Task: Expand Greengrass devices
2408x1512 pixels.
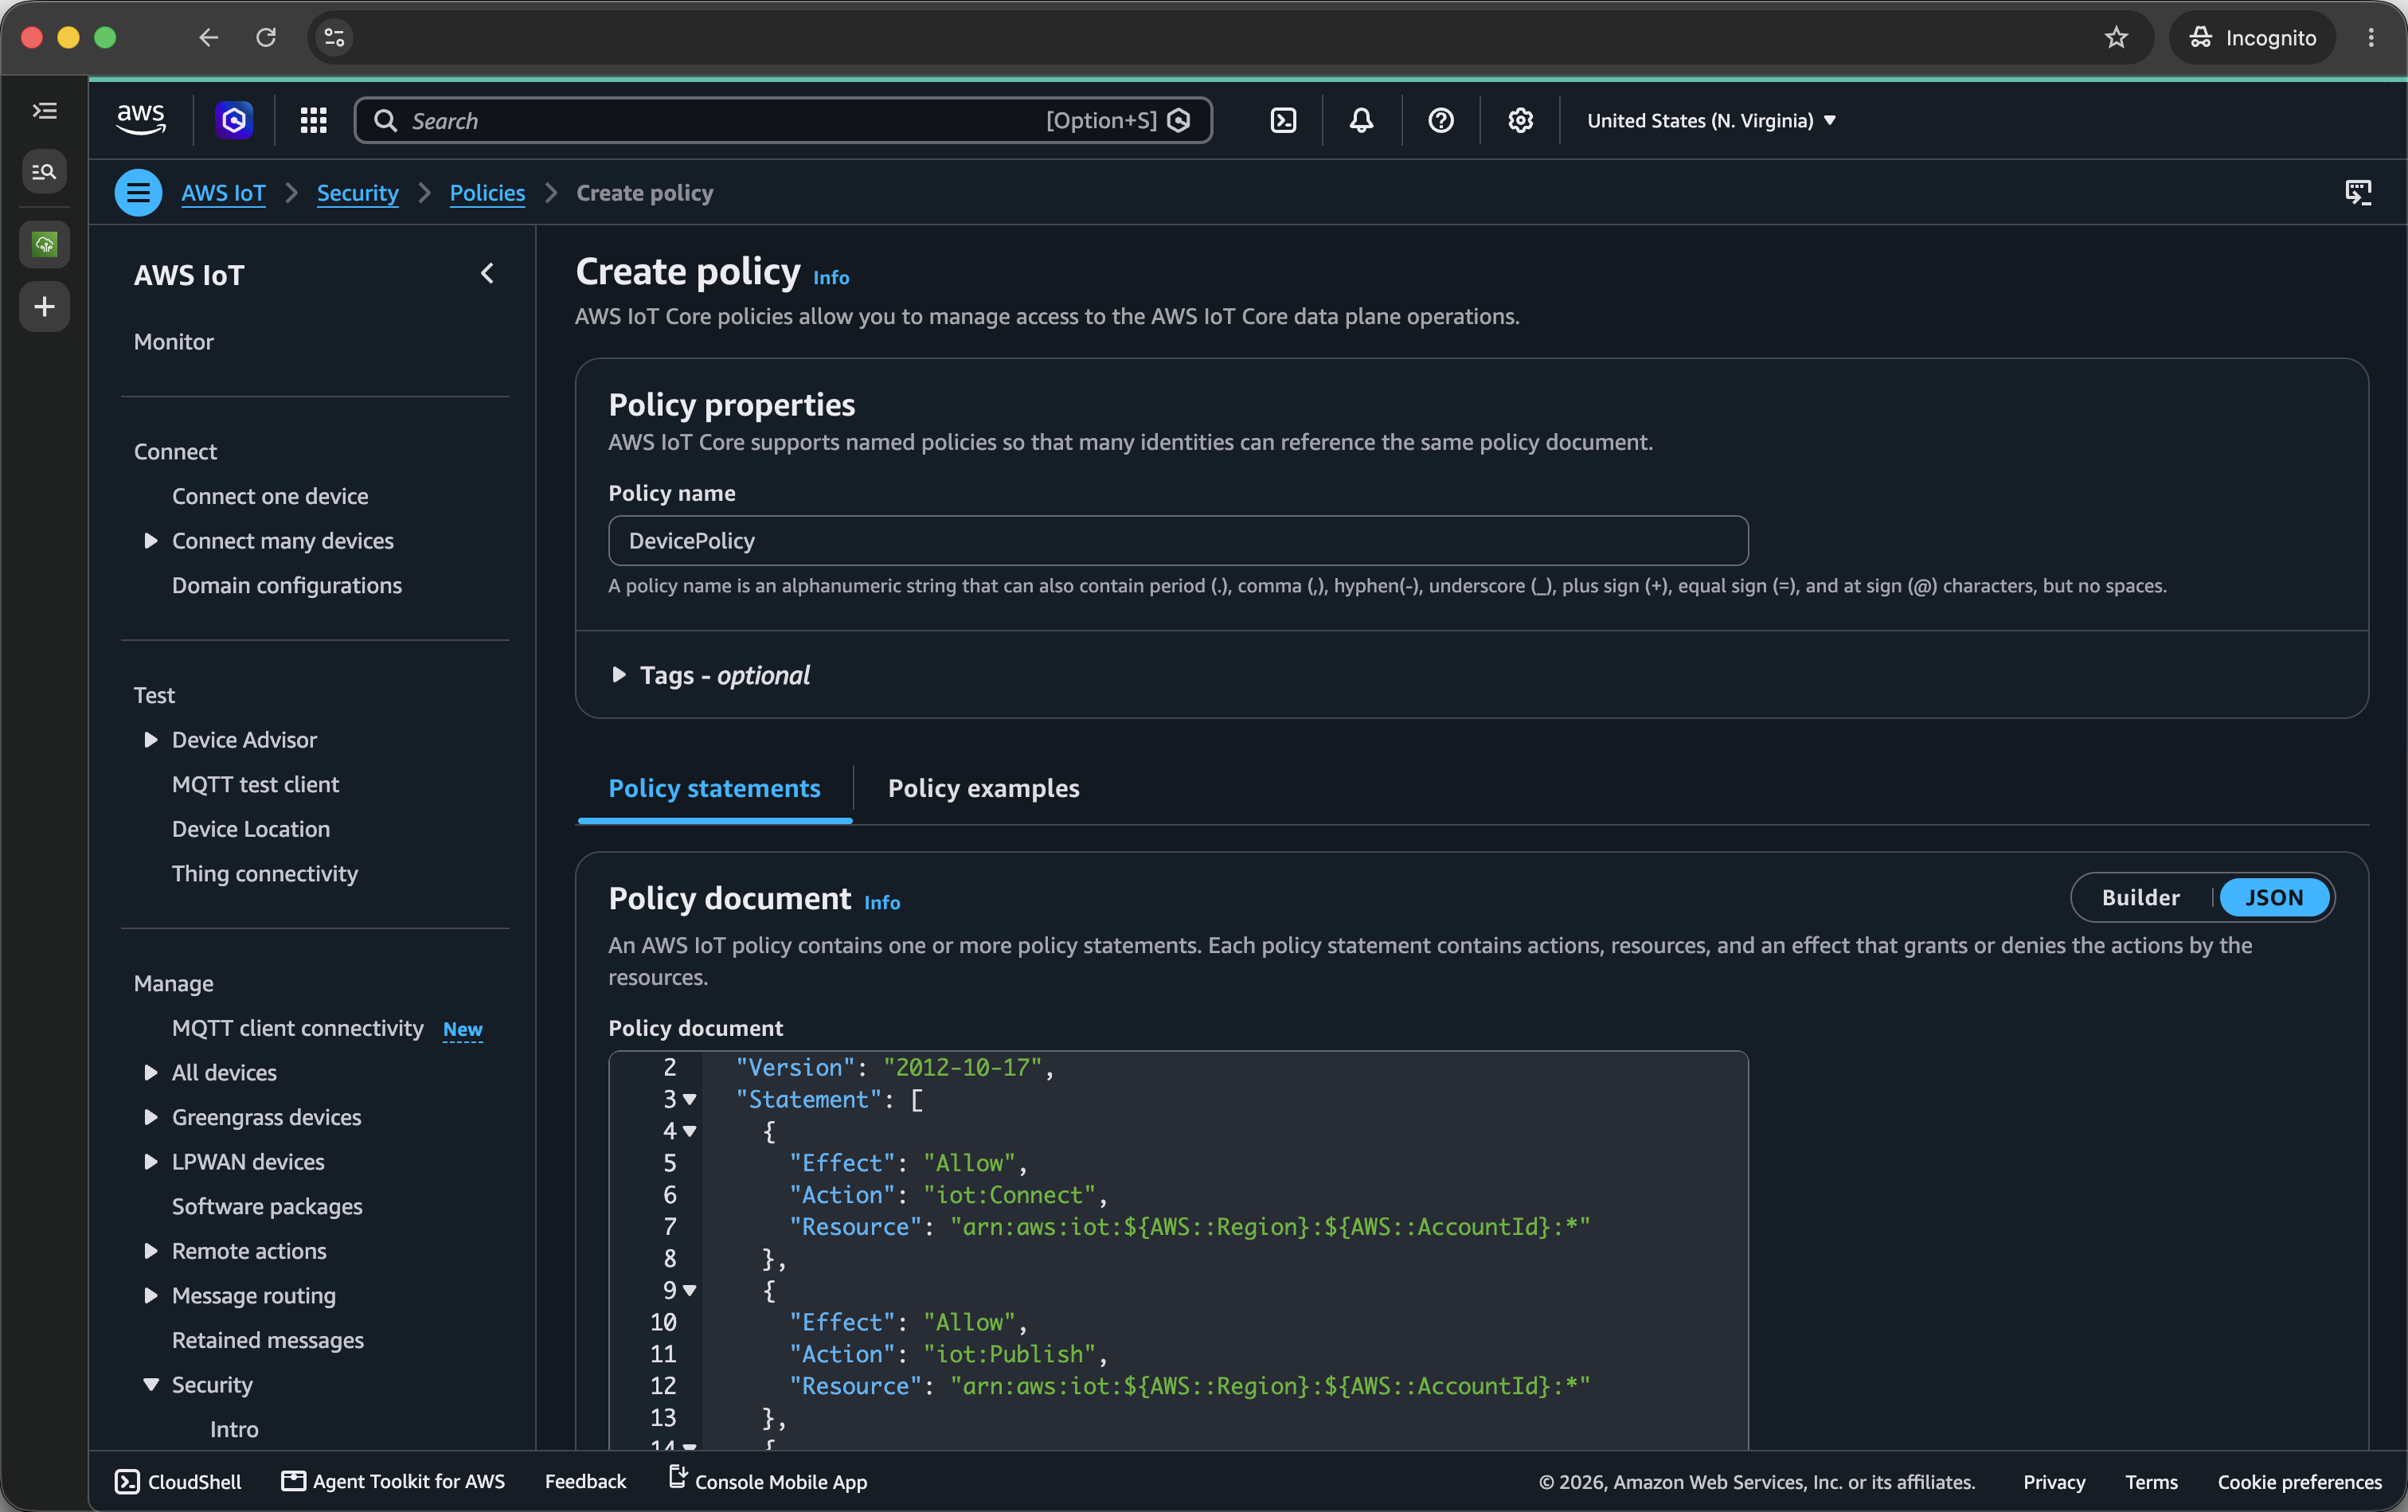Action: [x=151, y=1117]
